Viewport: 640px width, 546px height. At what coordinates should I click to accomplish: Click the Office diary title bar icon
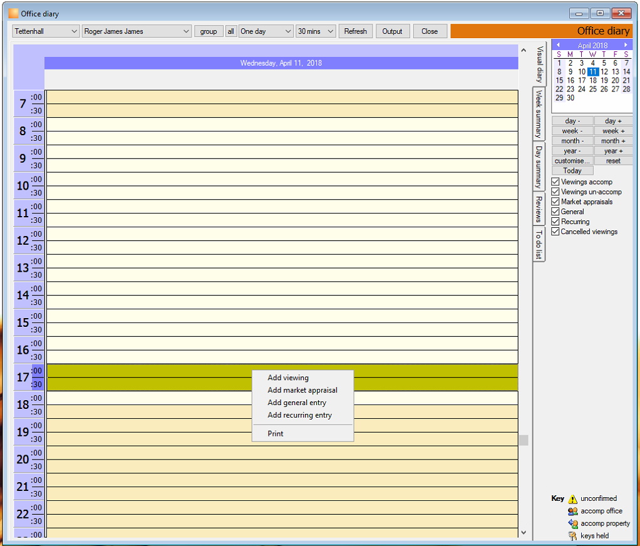(x=14, y=14)
